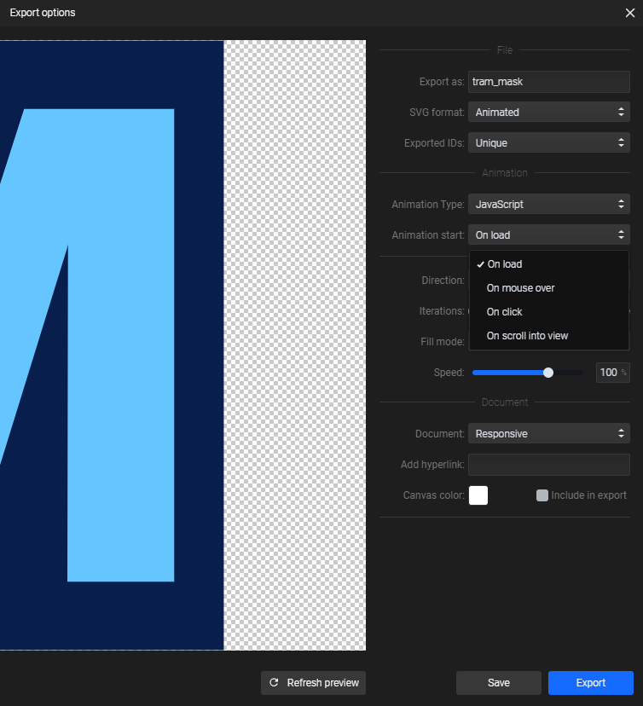Click the Add hyperlink text field

click(x=548, y=465)
